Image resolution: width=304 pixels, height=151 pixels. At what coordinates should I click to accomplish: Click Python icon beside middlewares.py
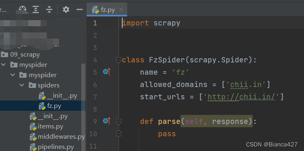point(33,137)
